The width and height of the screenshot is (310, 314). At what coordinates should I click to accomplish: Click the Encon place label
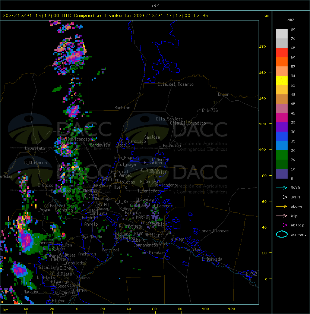(x=224, y=94)
